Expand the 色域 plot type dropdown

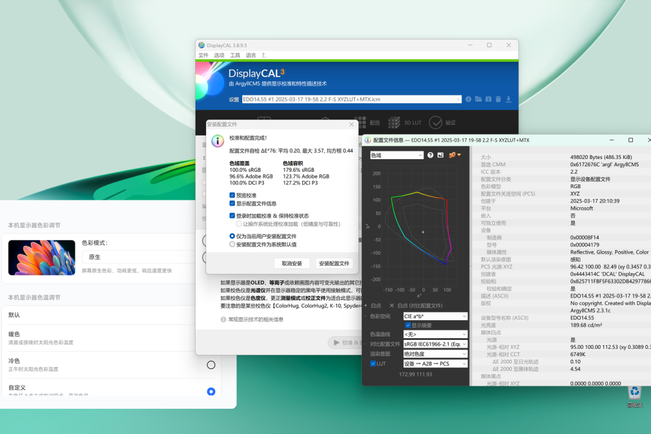click(x=397, y=156)
